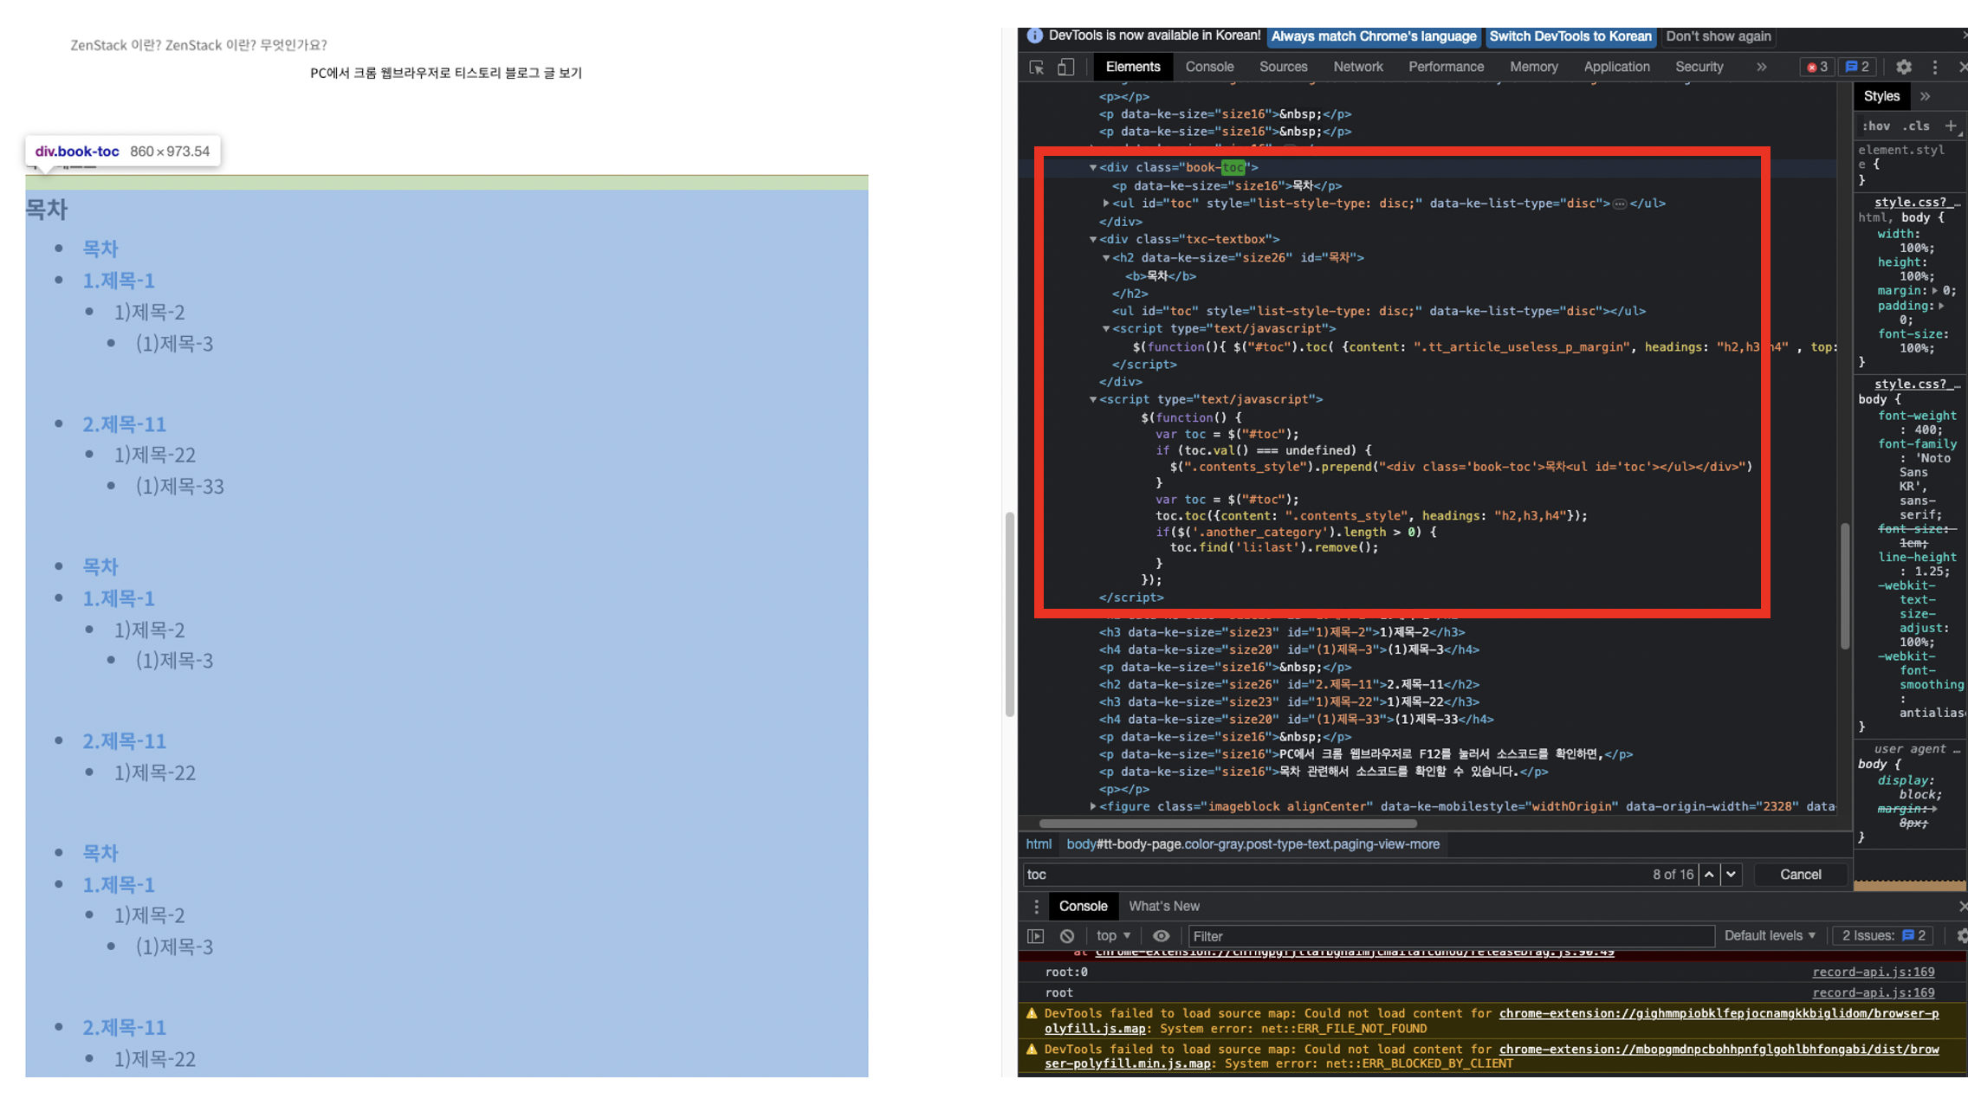Viewport: 1968px width, 1105px height.
Task: Collapse the div class book-toc node
Action: [1093, 168]
